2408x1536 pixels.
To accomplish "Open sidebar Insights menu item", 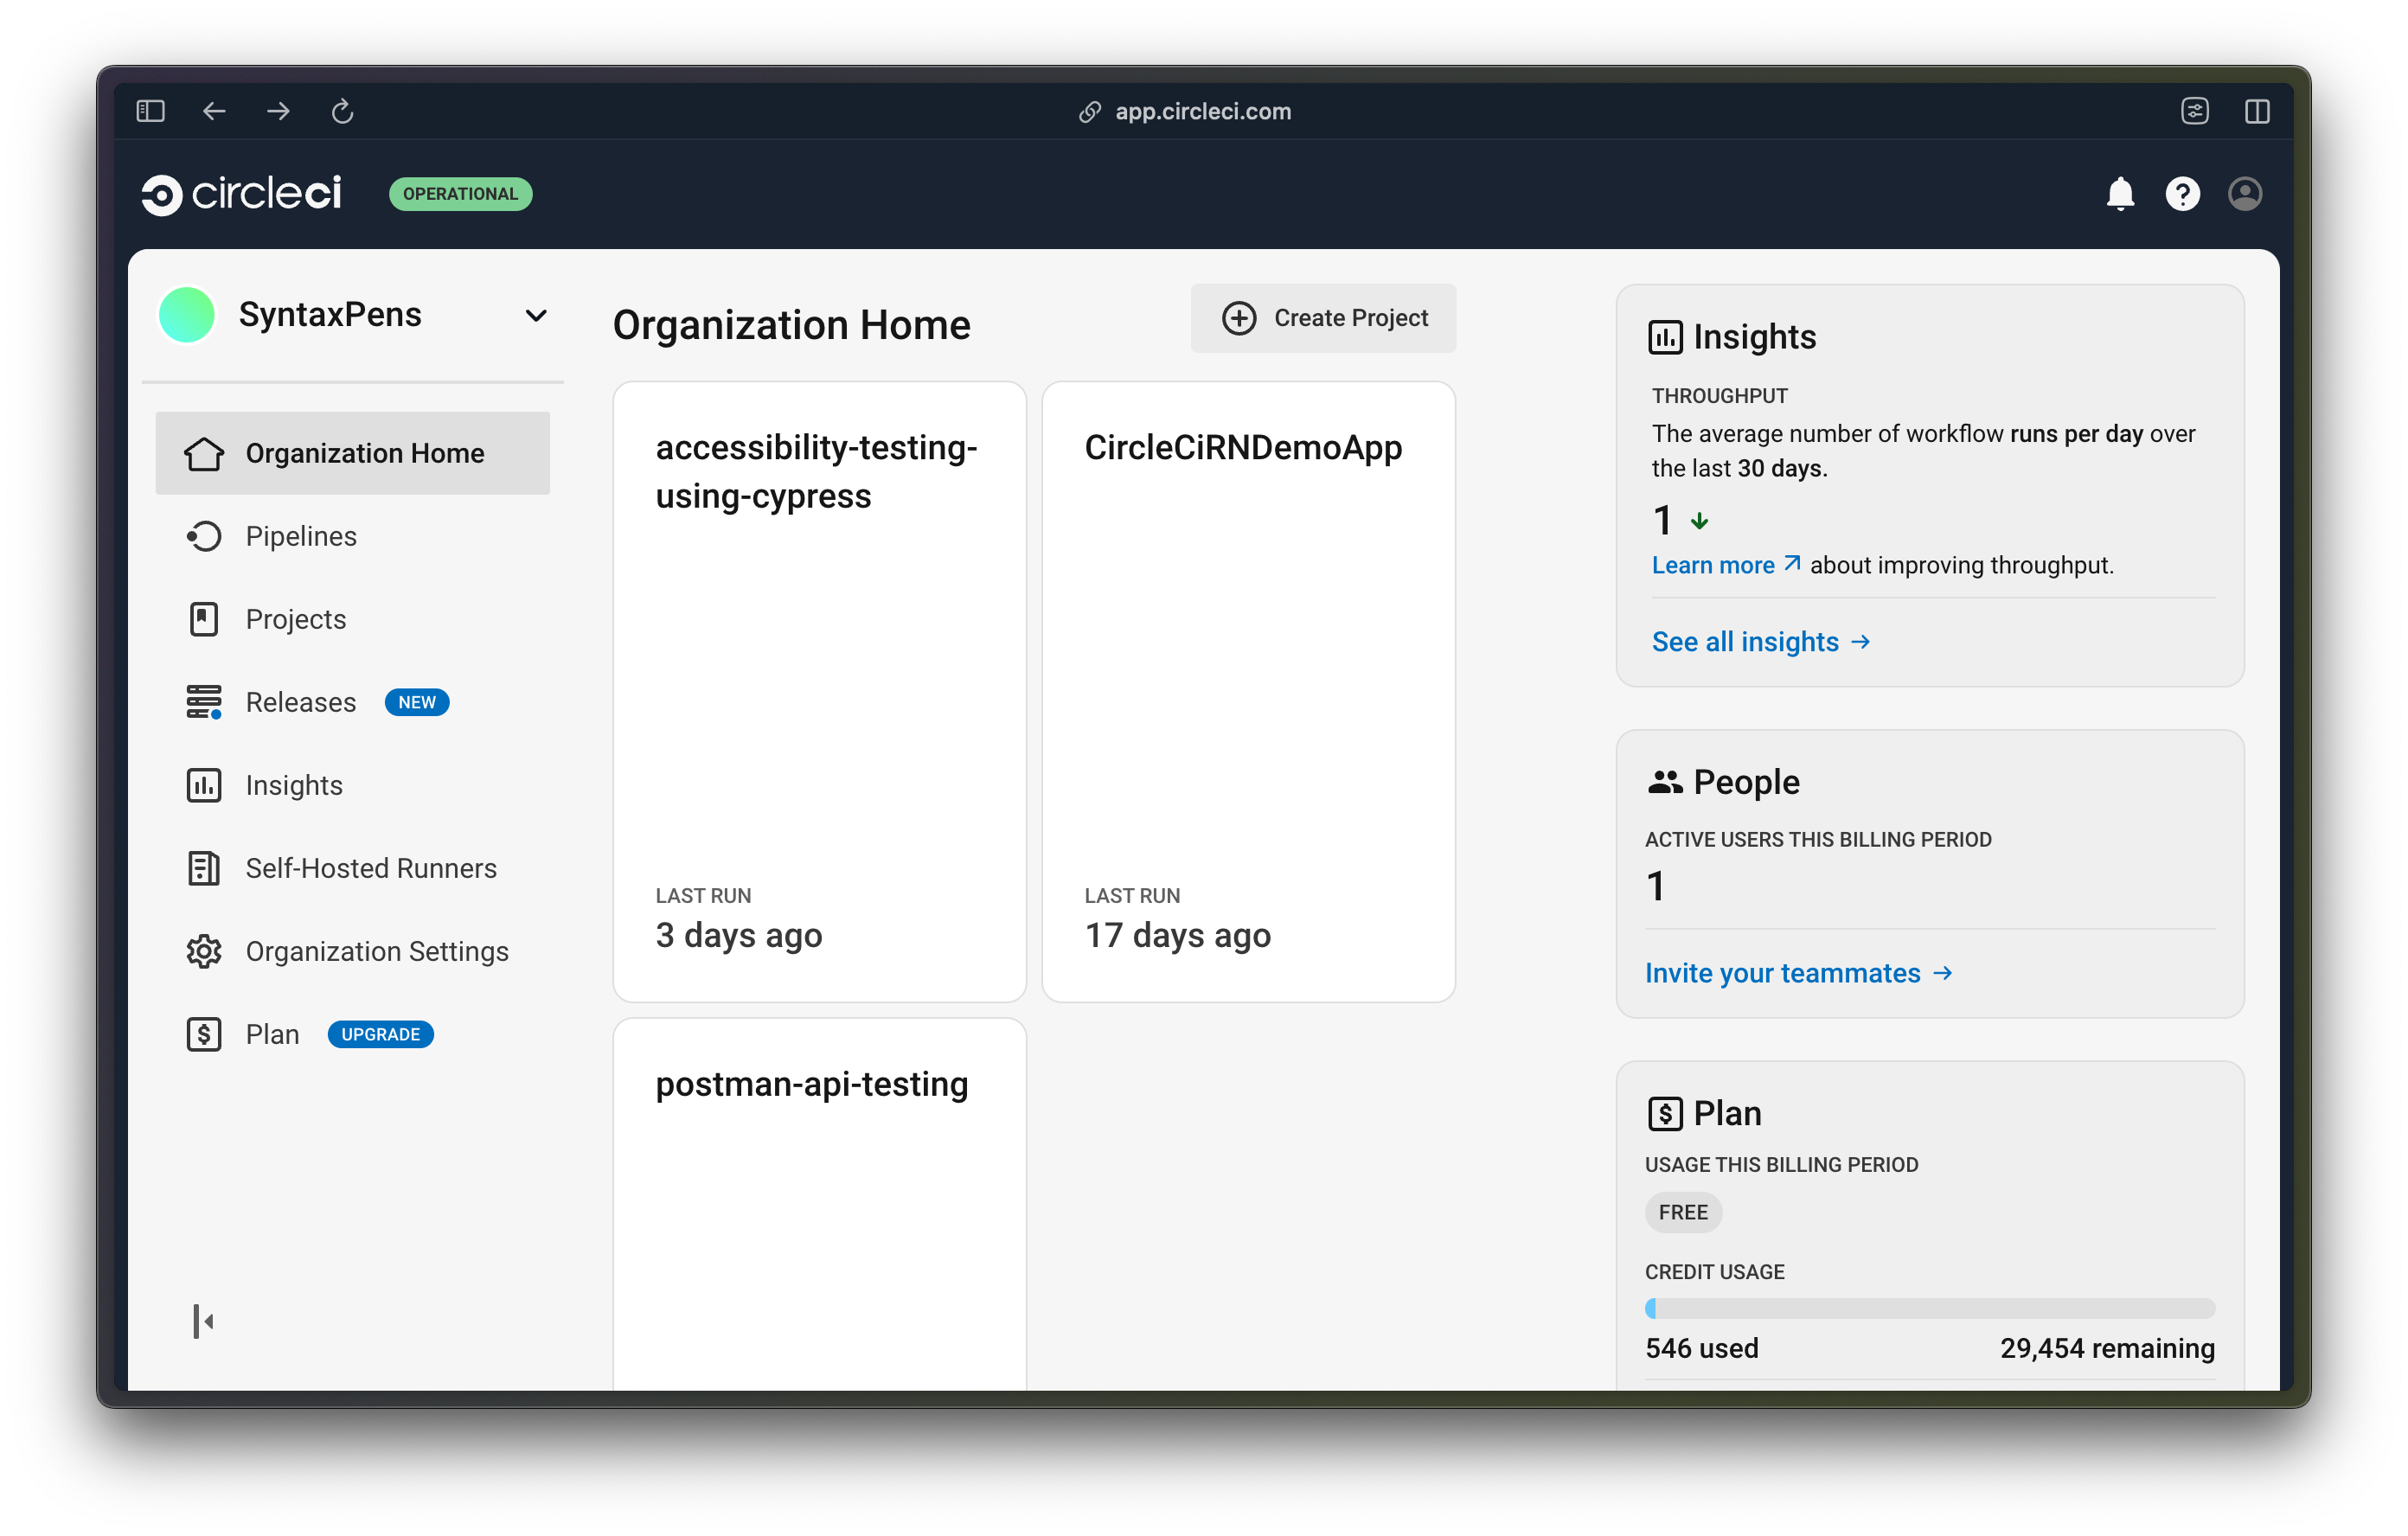I will point(353,785).
